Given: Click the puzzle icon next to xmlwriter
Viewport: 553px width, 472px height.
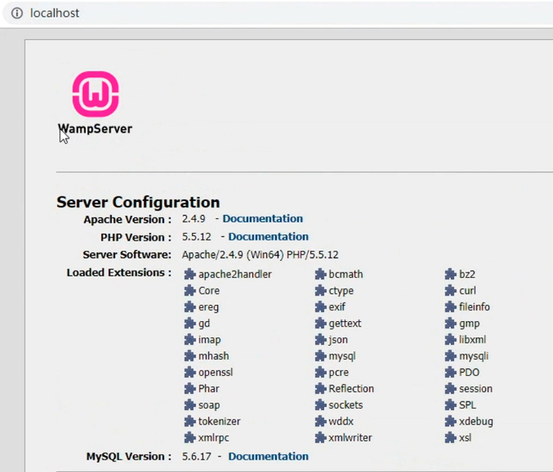Looking at the screenshot, I should [x=320, y=438].
